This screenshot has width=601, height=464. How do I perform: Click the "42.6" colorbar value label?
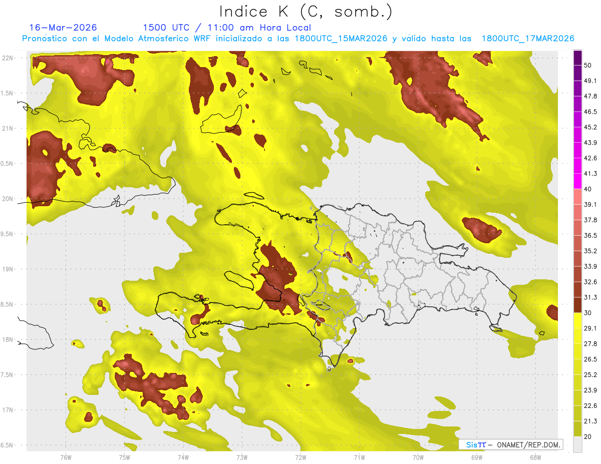[x=591, y=158]
